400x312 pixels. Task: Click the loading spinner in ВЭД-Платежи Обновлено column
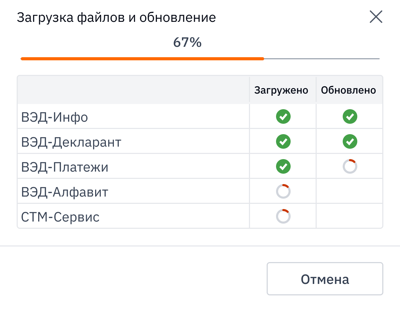tap(350, 166)
